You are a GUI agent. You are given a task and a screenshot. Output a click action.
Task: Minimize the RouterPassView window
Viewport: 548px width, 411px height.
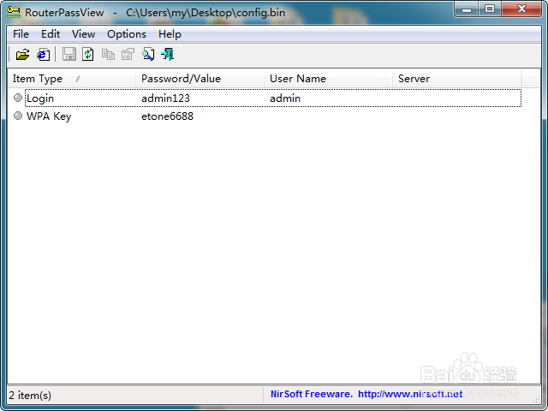pos(467,9)
